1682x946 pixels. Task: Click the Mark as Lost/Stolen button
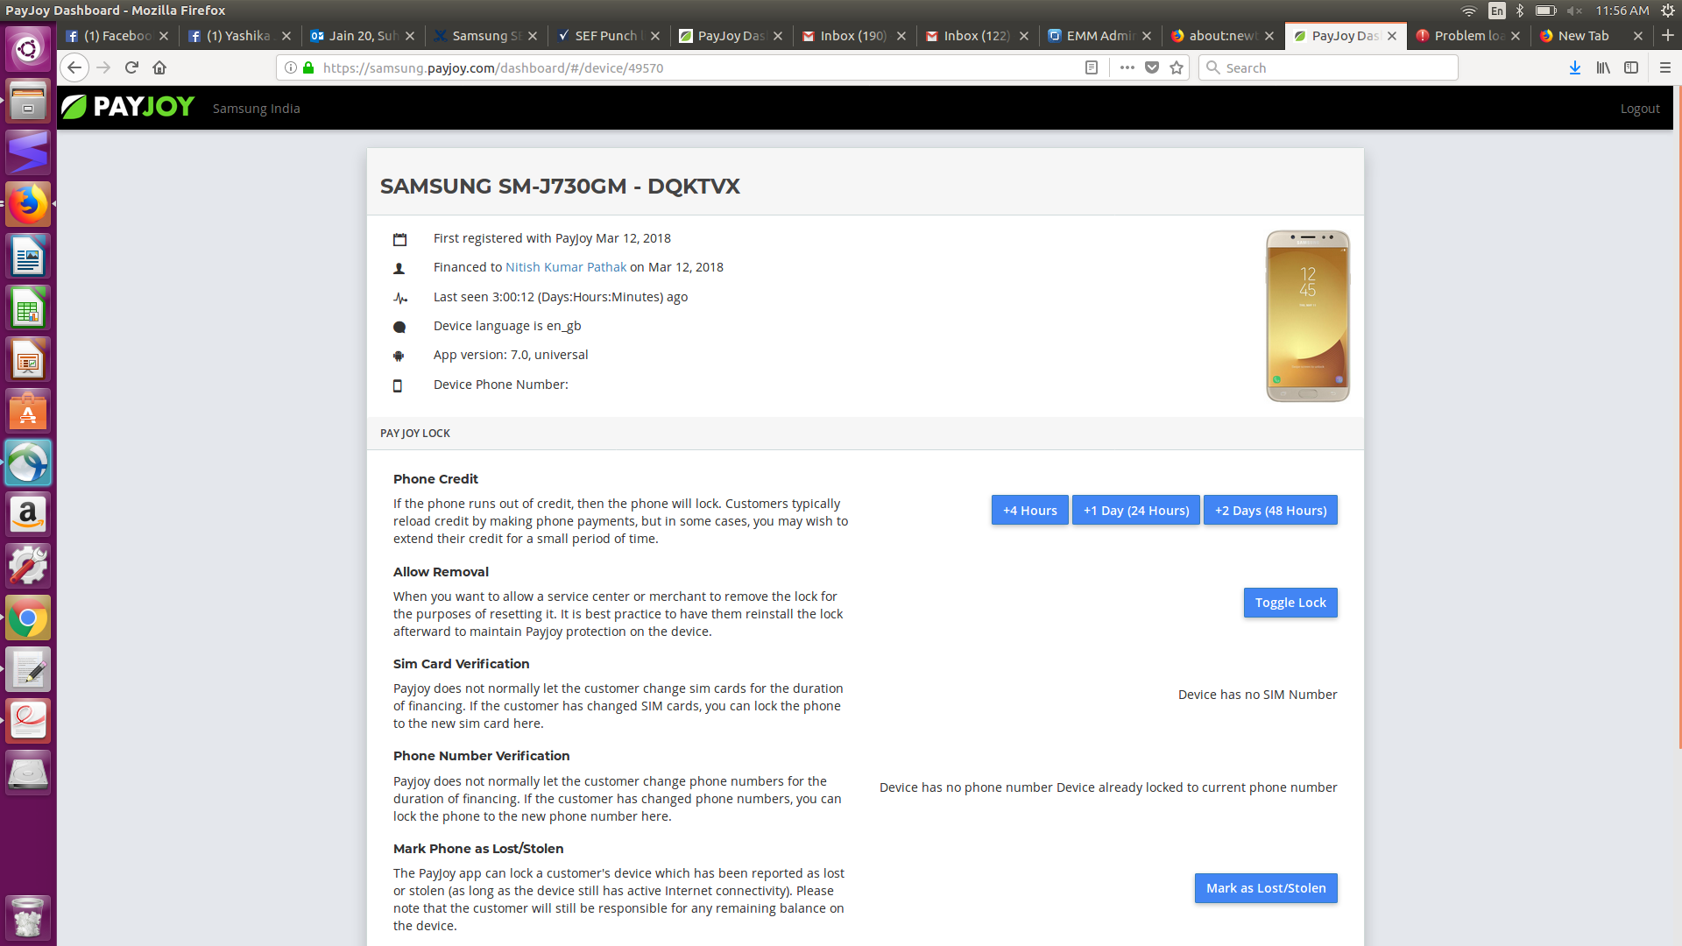(x=1265, y=888)
